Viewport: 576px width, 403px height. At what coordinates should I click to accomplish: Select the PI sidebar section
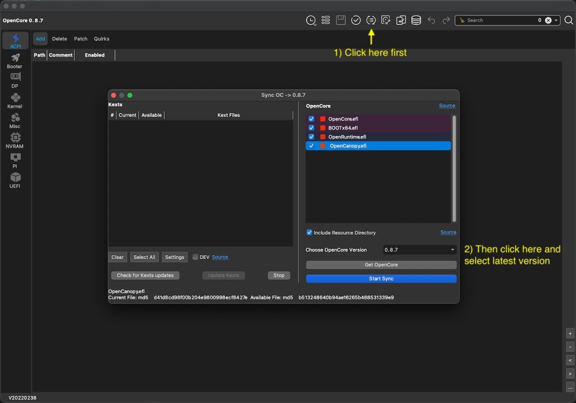tap(15, 161)
